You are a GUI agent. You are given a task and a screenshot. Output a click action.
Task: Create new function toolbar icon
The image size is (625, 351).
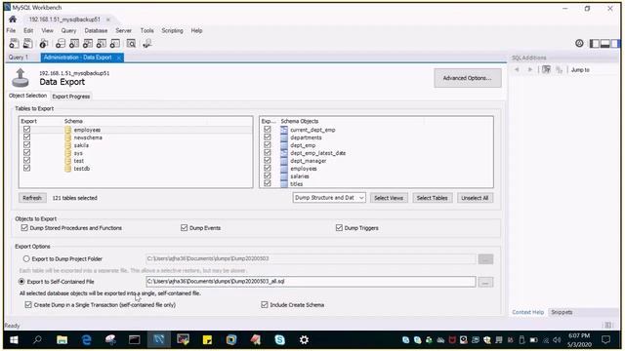pos(115,43)
